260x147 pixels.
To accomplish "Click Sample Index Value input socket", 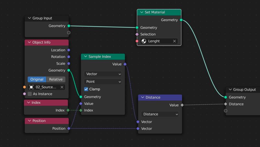I will click(x=81, y=104).
